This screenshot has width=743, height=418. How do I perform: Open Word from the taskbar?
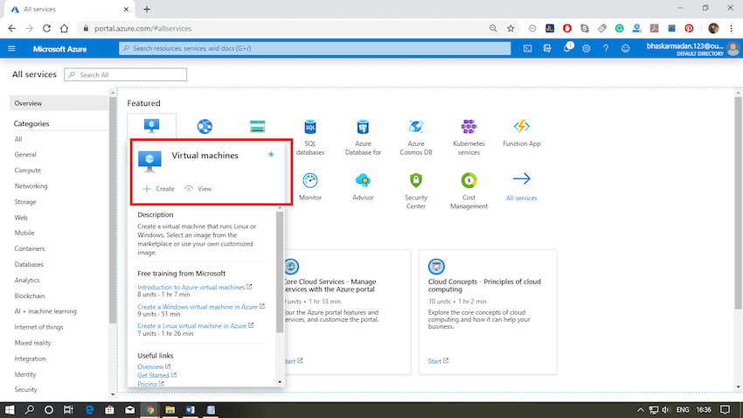click(x=191, y=410)
